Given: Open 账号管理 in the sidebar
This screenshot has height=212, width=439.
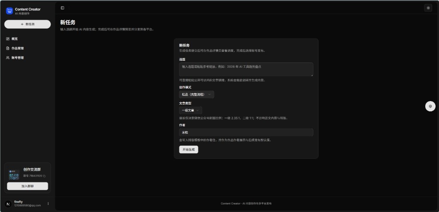Looking at the screenshot, I should [27, 58].
